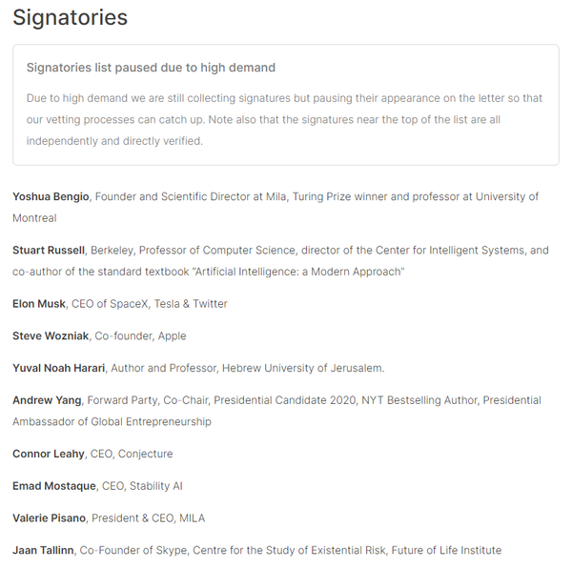Click on Stuart Russell's name

click(49, 251)
